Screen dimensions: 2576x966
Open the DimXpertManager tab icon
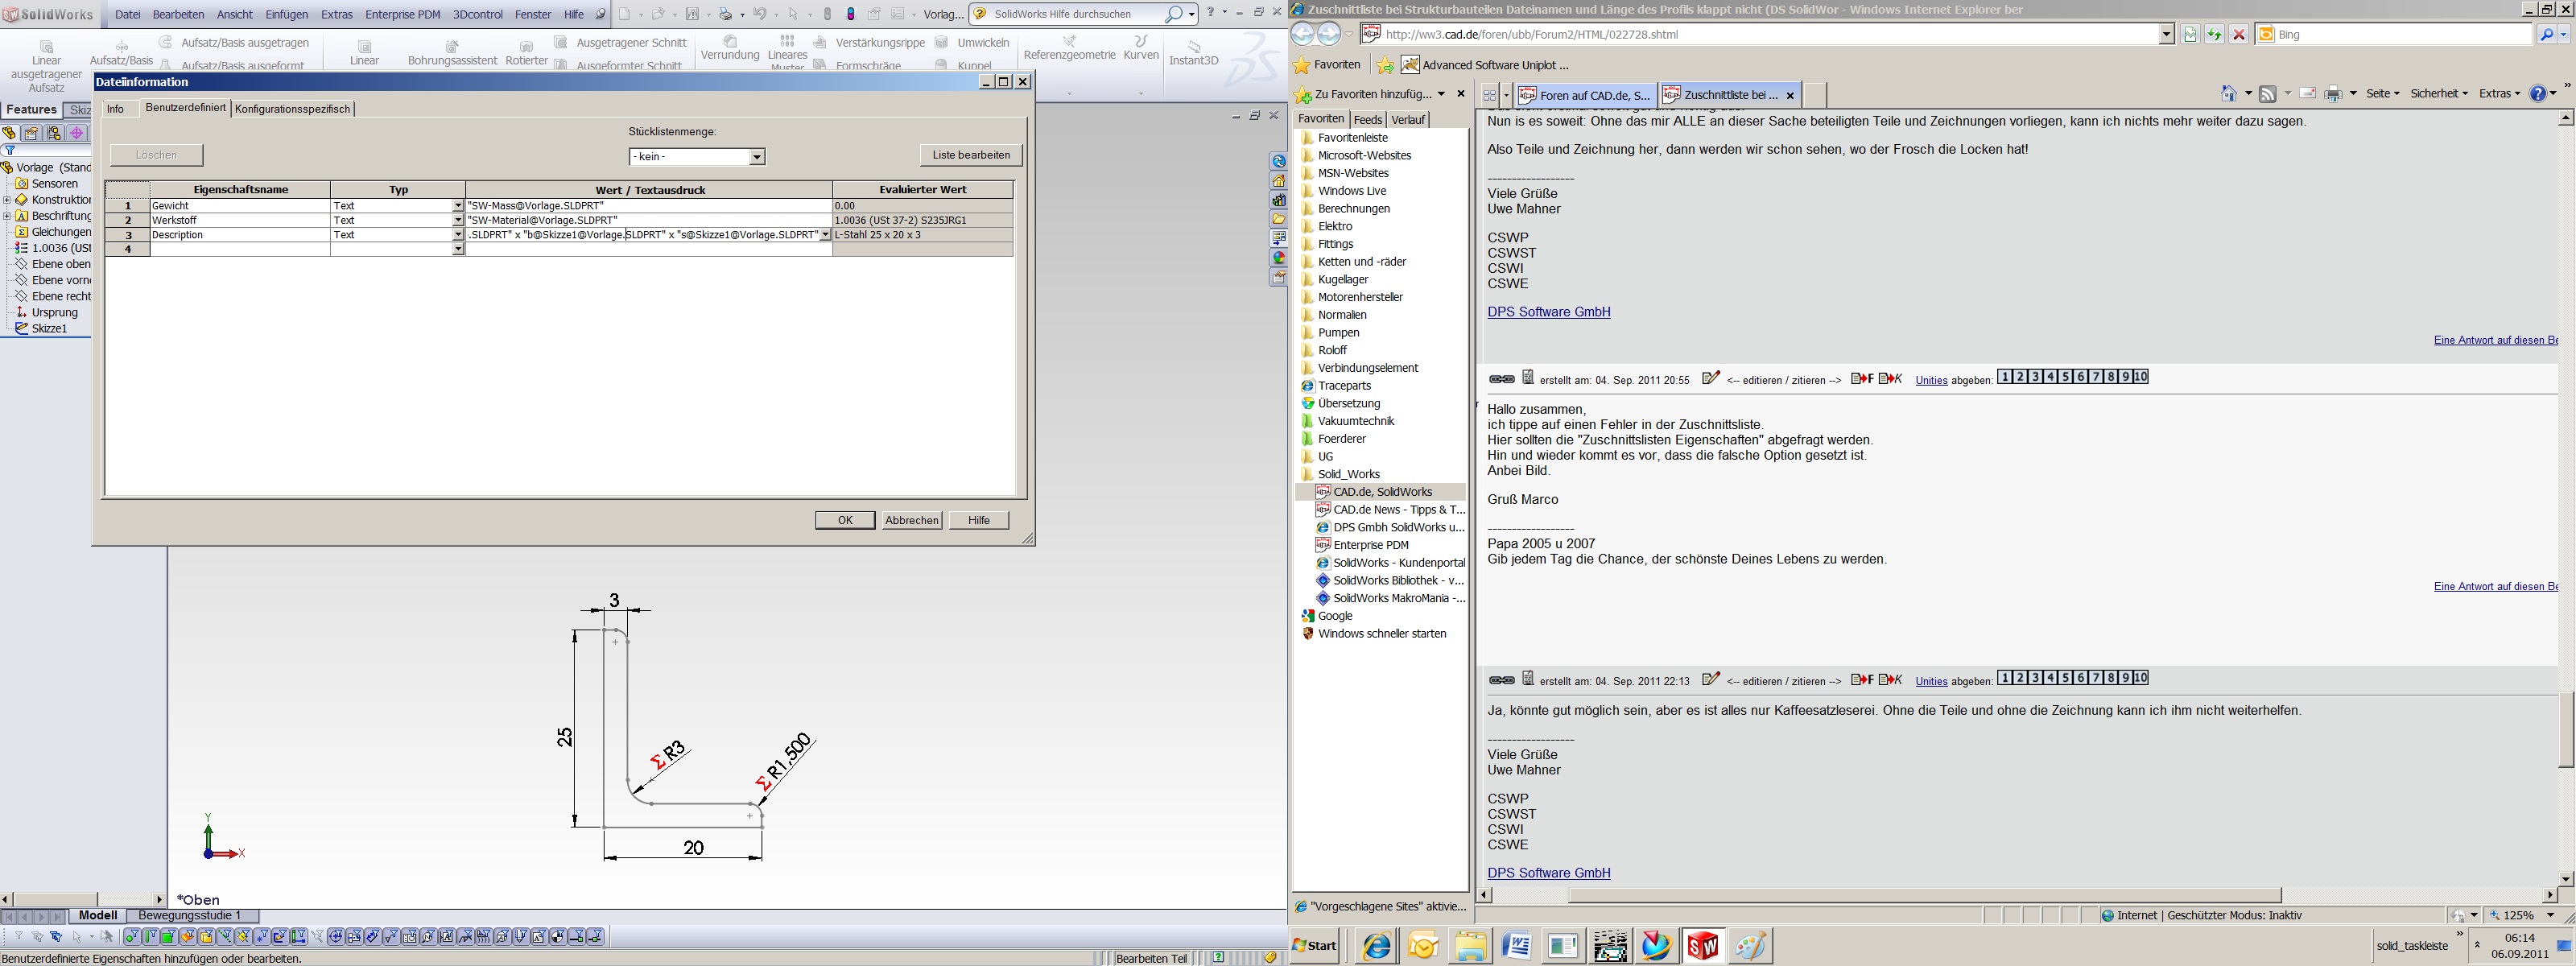pyautogui.click(x=77, y=133)
